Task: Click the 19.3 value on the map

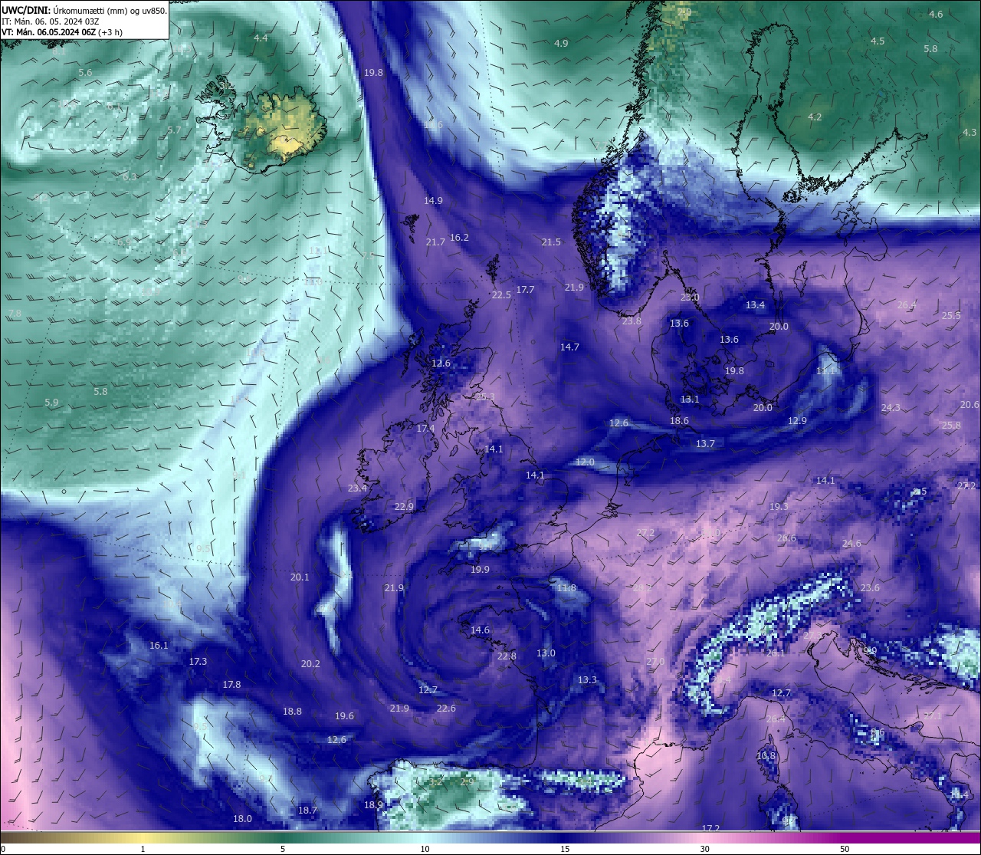Action: pos(779,506)
